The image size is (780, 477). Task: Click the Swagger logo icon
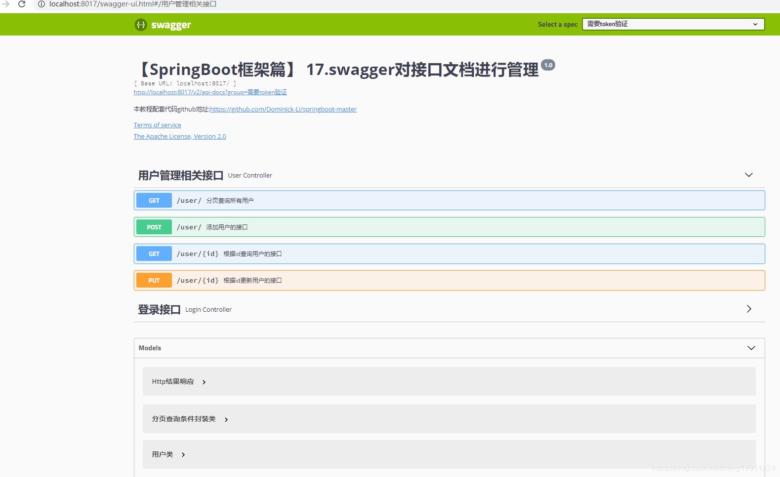tap(141, 25)
